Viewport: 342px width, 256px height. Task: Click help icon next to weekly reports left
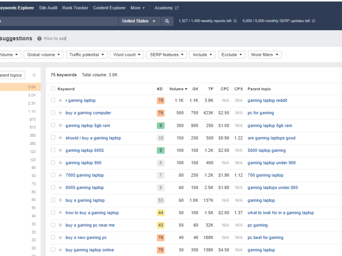(235, 21)
